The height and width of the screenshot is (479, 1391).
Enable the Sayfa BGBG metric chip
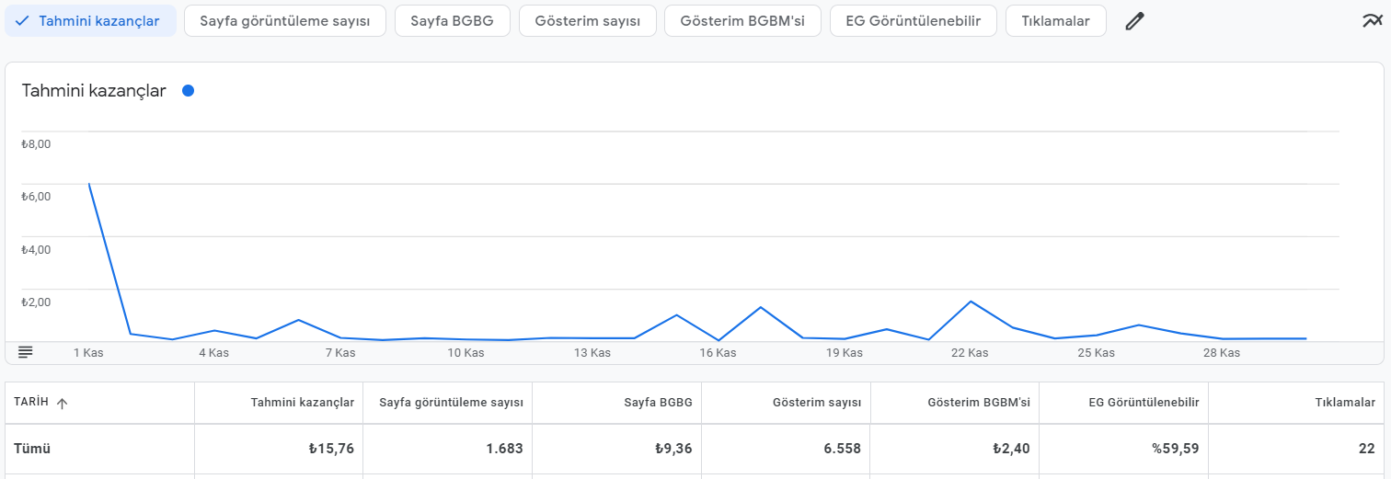tap(453, 21)
